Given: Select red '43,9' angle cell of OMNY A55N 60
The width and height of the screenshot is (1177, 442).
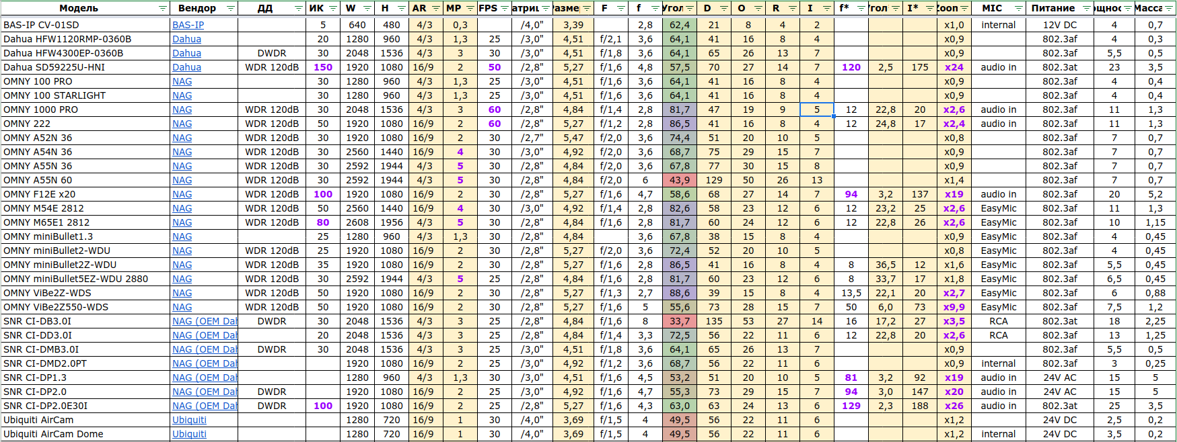Looking at the screenshot, I should pyautogui.click(x=679, y=180).
